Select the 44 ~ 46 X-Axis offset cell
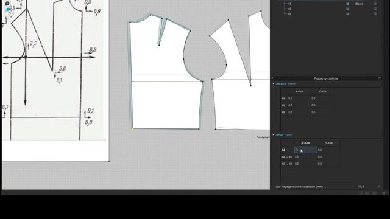The width and height of the screenshot is (390, 219). coord(306,157)
